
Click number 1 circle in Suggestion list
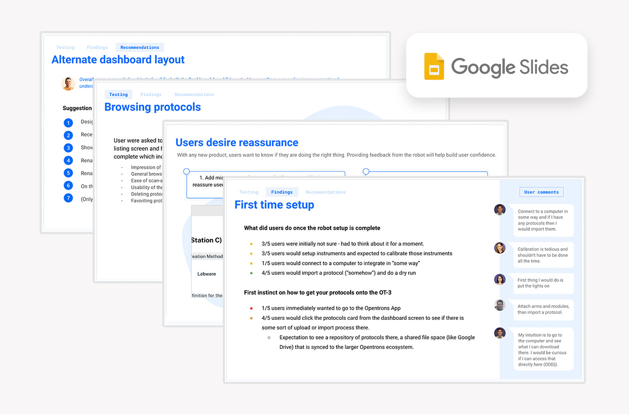click(69, 123)
